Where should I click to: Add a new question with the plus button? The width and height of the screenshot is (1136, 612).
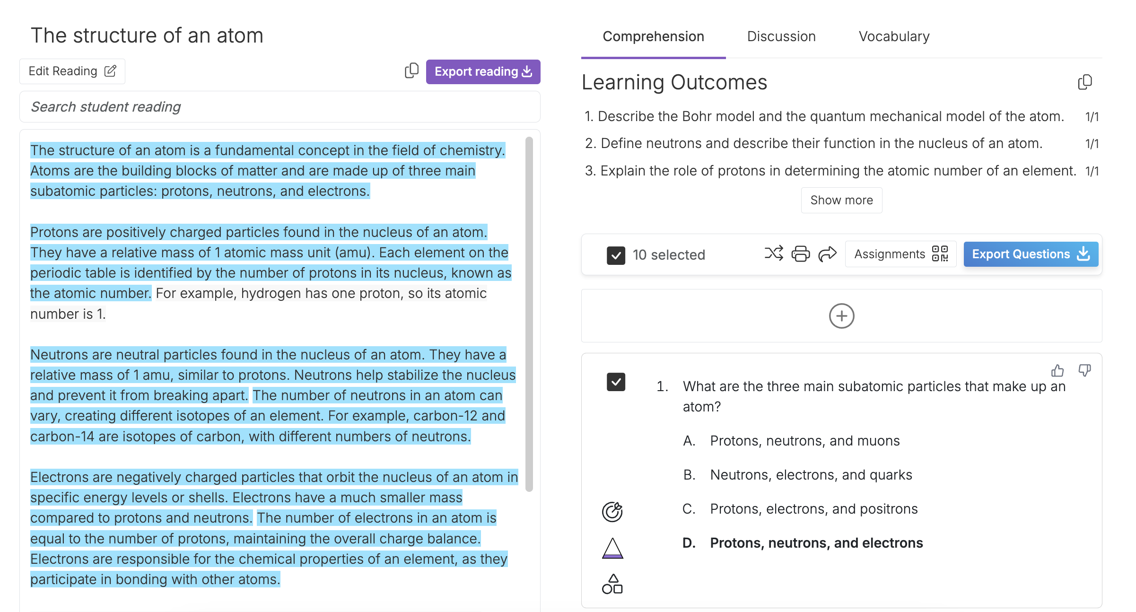841,315
